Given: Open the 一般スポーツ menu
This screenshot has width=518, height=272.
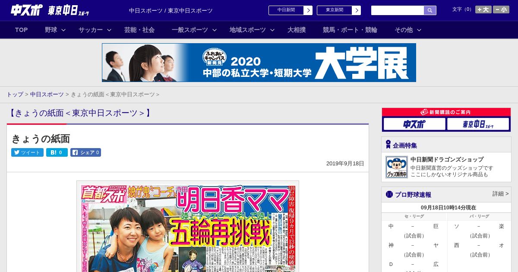Looking at the screenshot, I should pyautogui.click(x=190, y=30).
